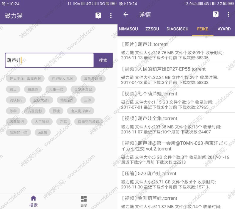
Task: Select the FEIKE tab
Action: (202, 29)
